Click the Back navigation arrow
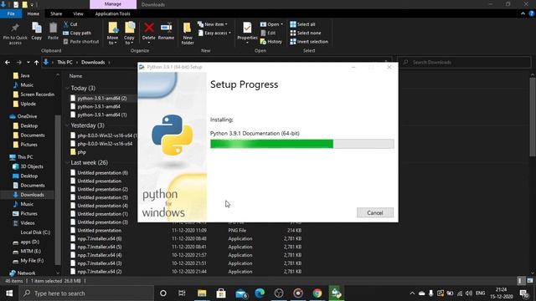 pyautogui.click(x=8, y=63)
